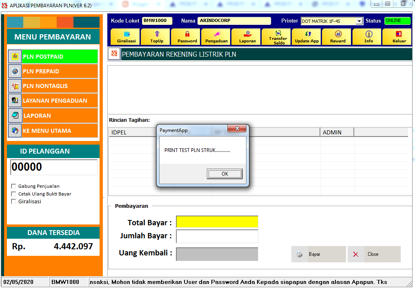The image size is (415, 288).
Task: Click the Dana Tersedia amount 4.442.097
Action: (73, 246)
